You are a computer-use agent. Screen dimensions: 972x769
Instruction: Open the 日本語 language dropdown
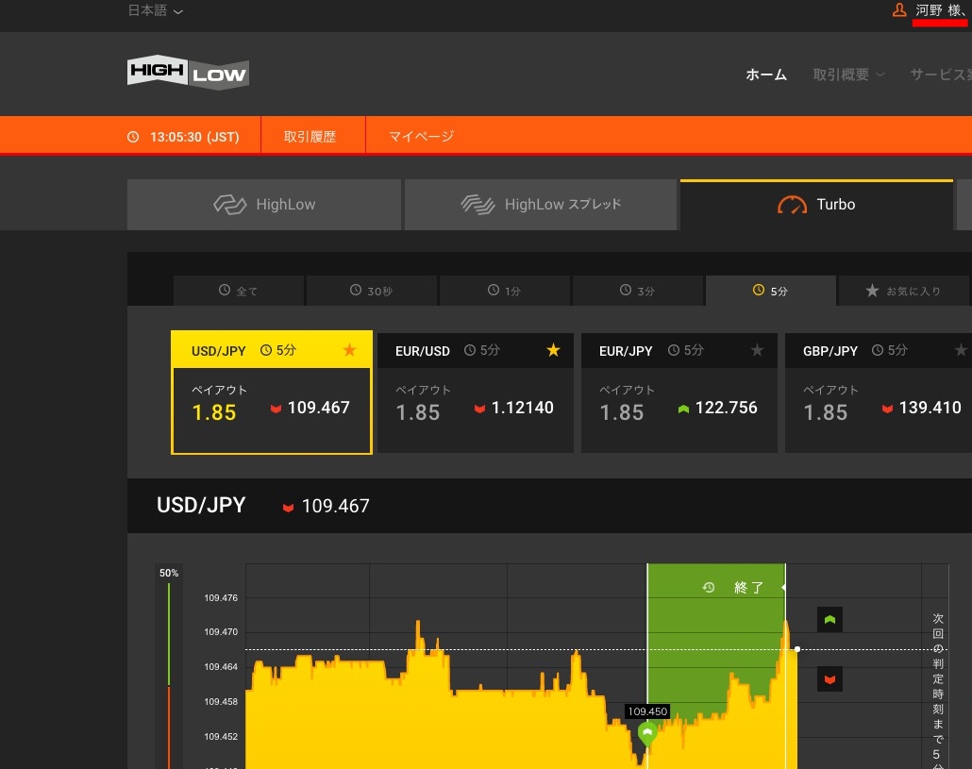[x=155, y=10]
